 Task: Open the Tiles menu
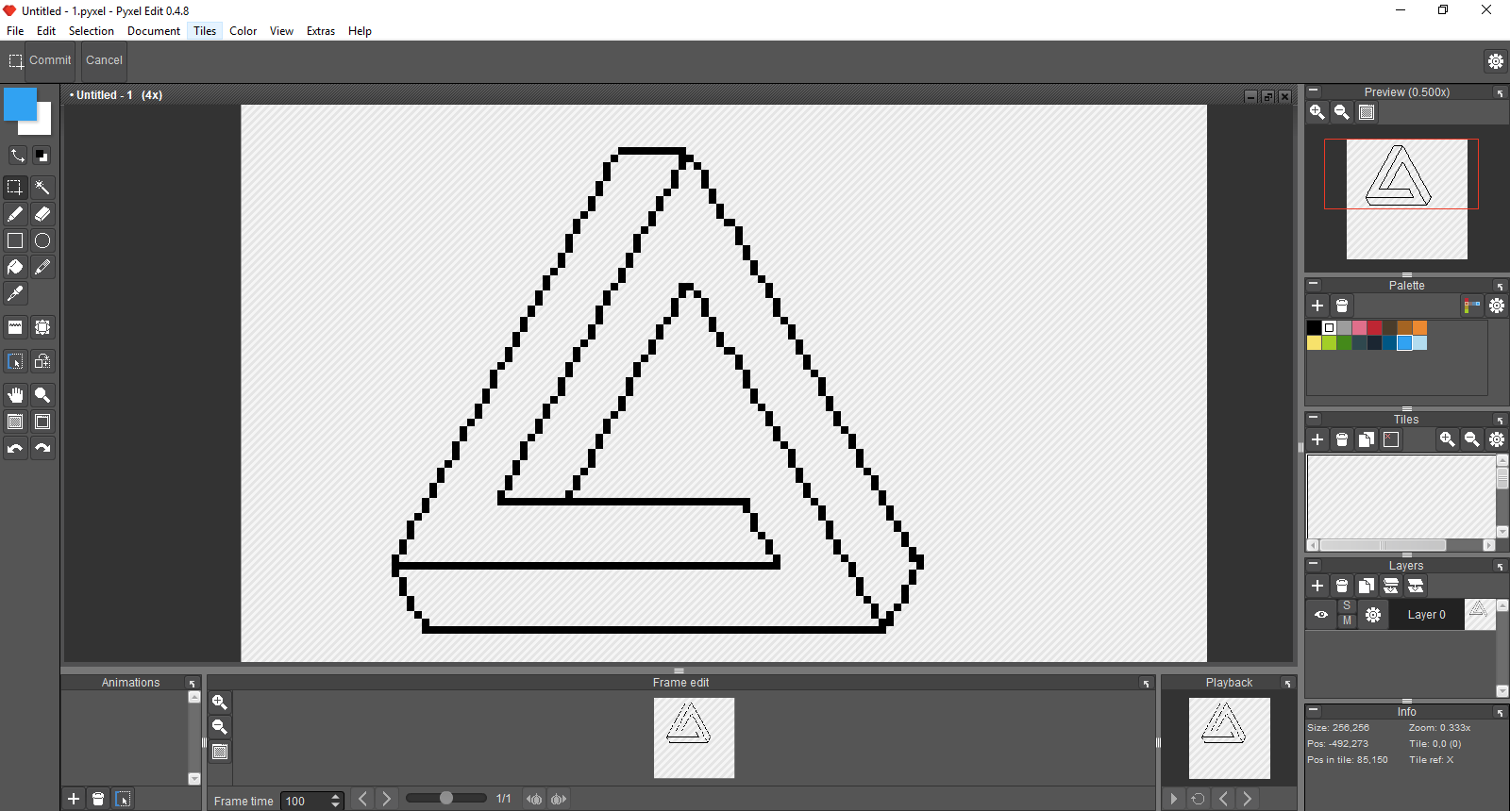(x=205, y=31)
